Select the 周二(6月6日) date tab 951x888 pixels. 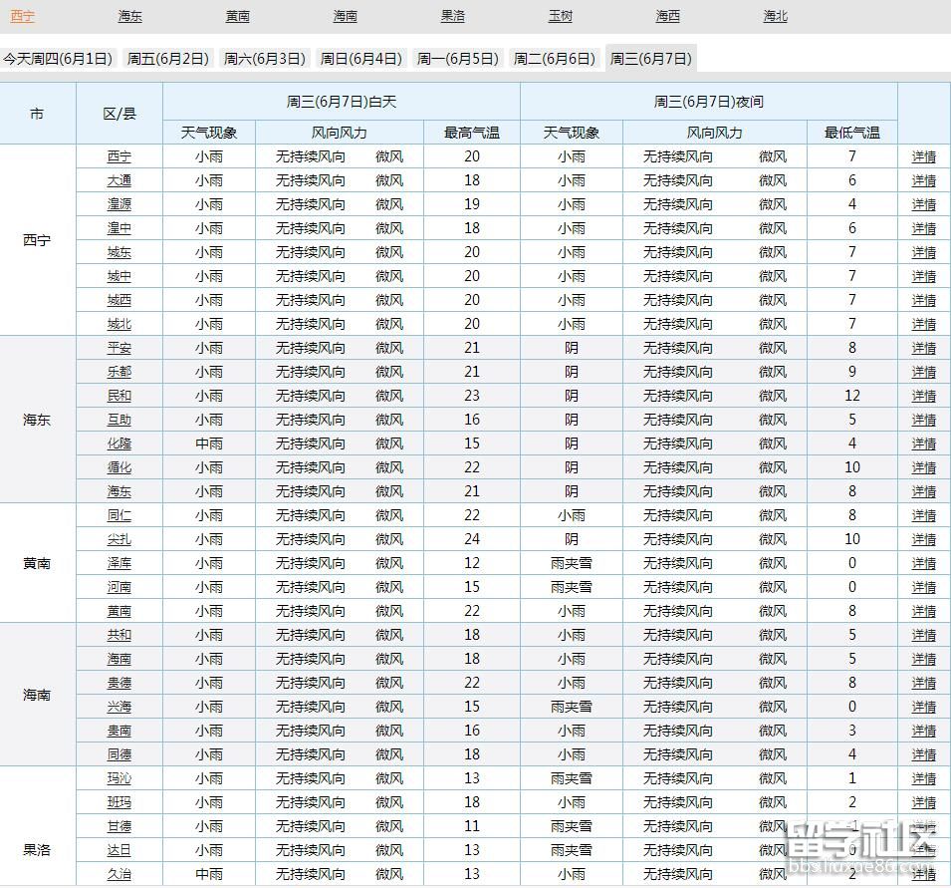553,58
